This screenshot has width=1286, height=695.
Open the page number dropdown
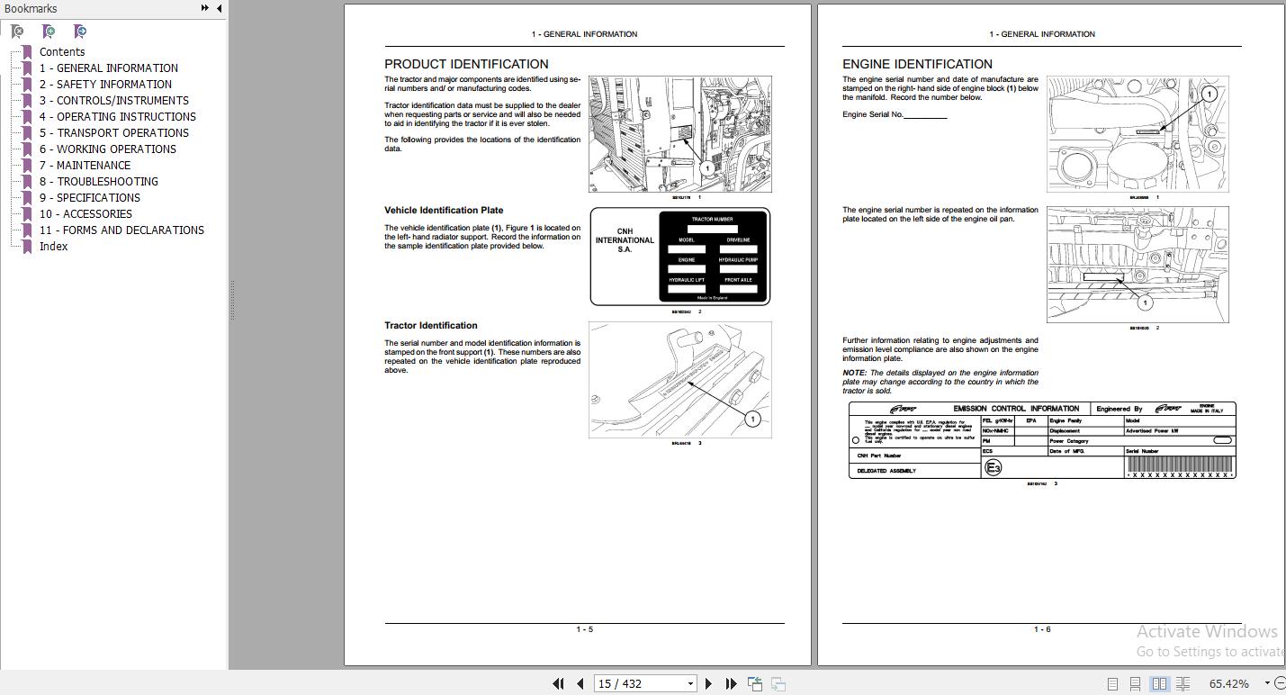pyautogui.click(x=689, y=683)
